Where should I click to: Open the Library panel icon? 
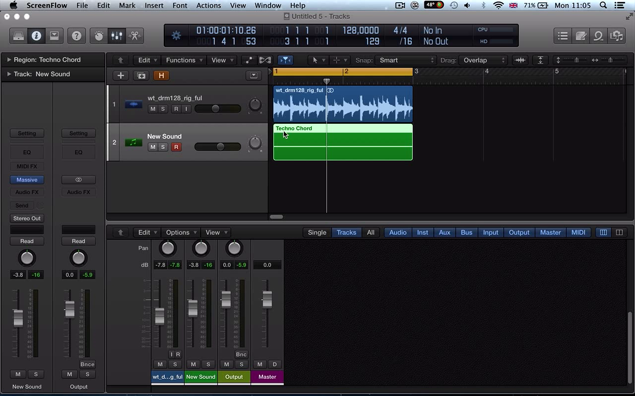click(x=18, y=36)
